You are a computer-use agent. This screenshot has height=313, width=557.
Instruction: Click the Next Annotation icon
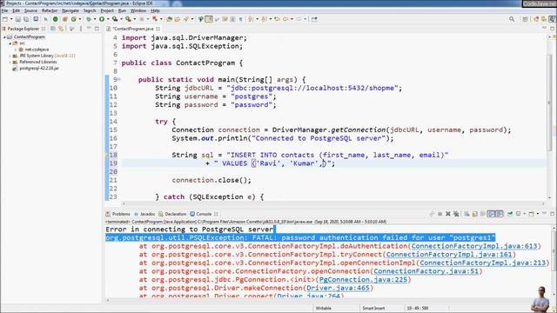click(250, 19)
